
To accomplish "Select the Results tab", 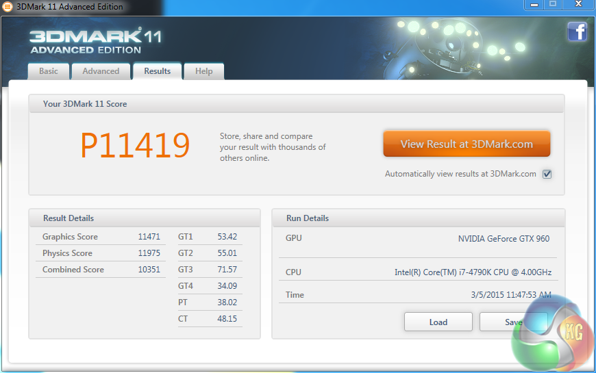I will pyautogui.click(x=158, y=71).
